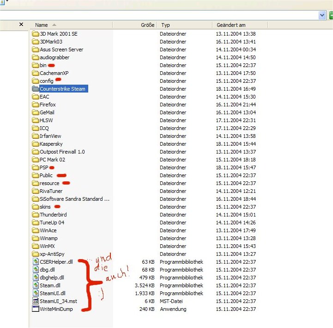Click the GeMail folder icon

[36, 112]
